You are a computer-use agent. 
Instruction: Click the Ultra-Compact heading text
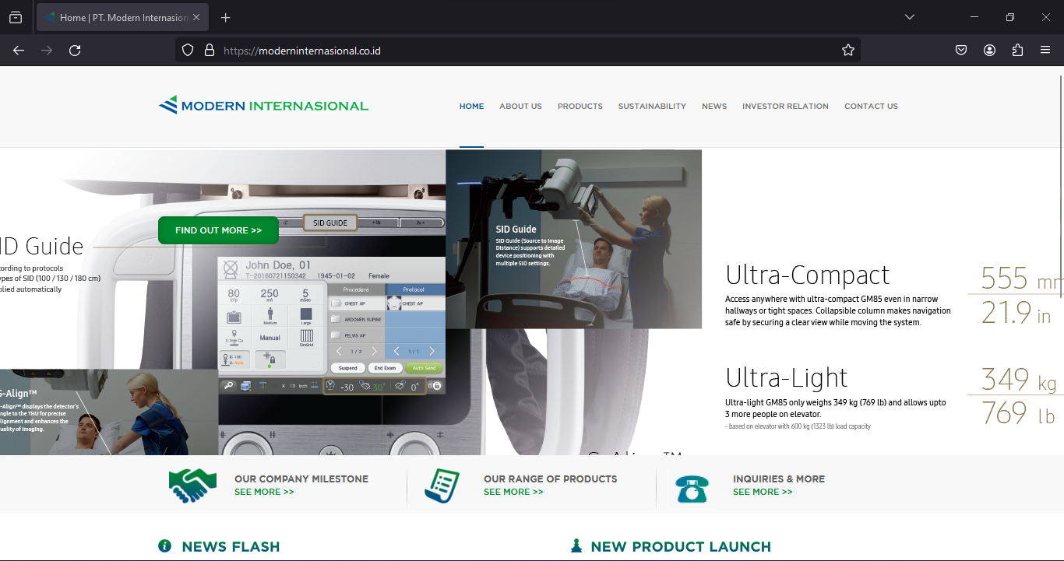[x=807, y=275]
